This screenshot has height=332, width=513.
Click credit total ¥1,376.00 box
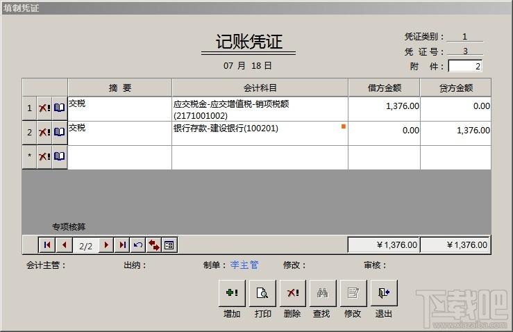pyautogui.click(x=455, y=245)
